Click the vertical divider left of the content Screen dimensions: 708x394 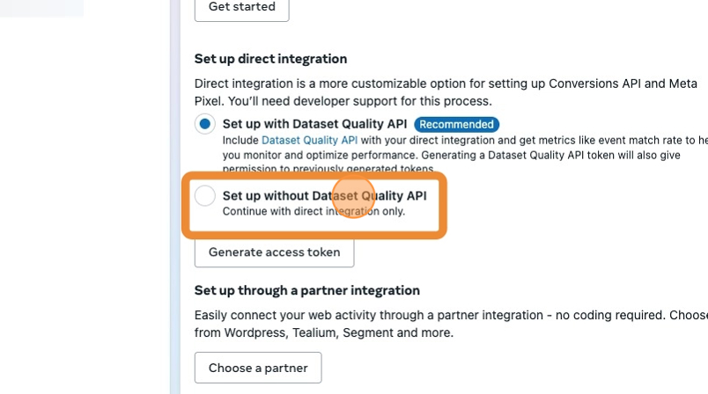click(174, 197)
